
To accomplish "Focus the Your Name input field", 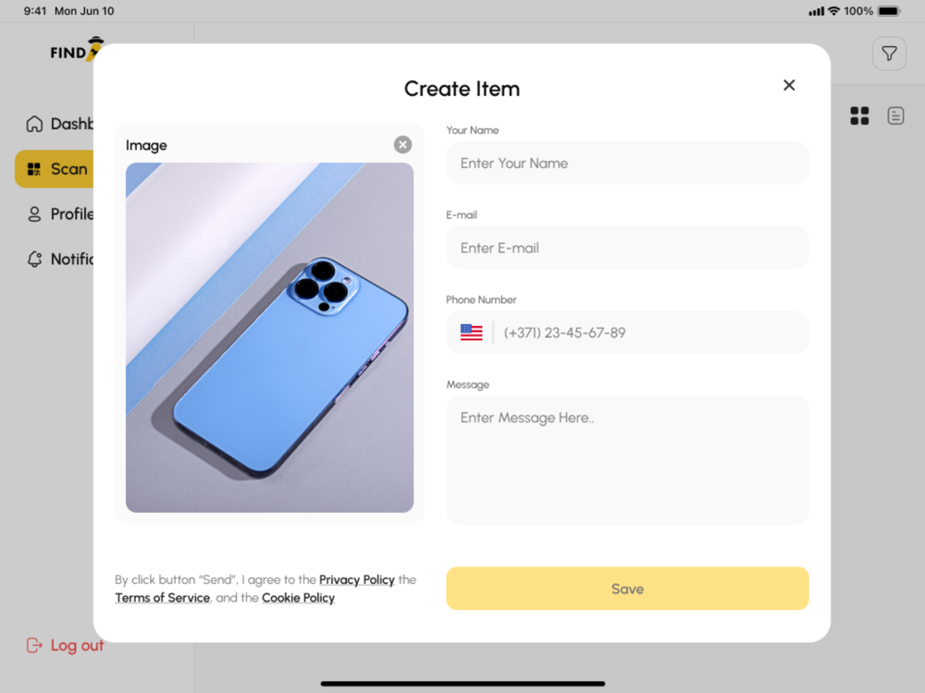I will (627, 164).
